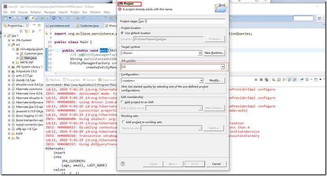
Task: Open the Navigate menu
Action: 50,12
